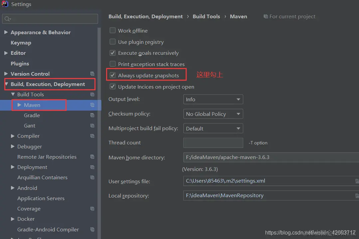Expand the Deployment node arrow
This screenshot has width=359, height=239.
13,167
